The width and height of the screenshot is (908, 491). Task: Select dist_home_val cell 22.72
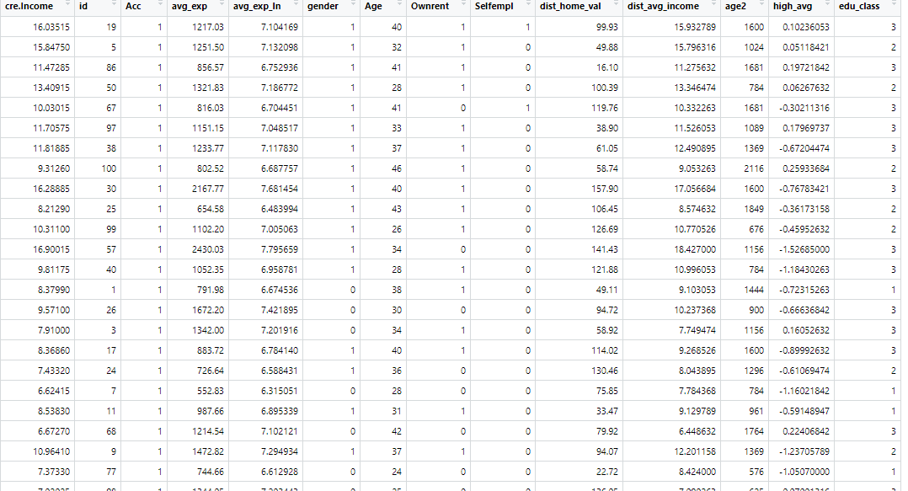click(x=579, y=472)
